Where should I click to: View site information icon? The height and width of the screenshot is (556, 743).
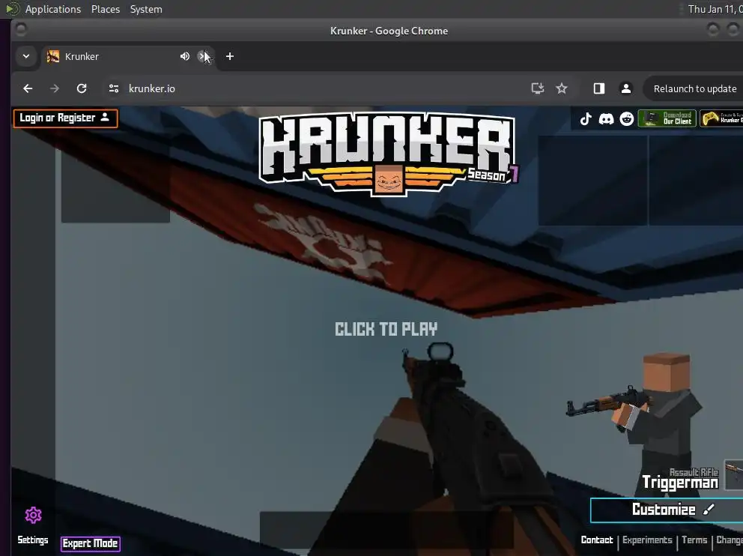pos(114,88)
